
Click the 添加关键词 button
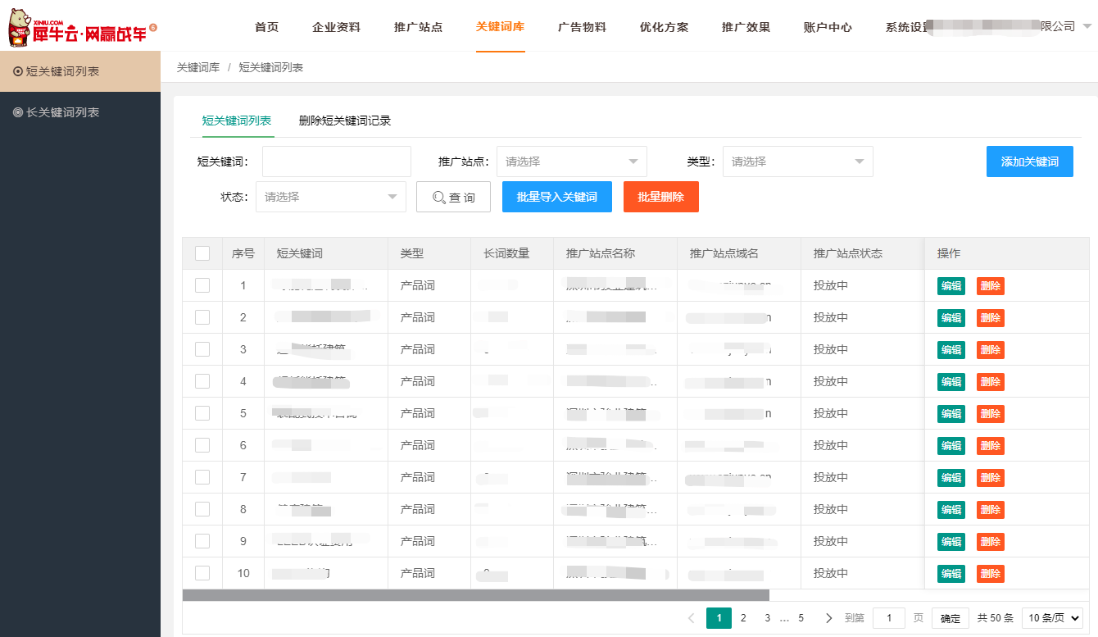point(1030,162)
